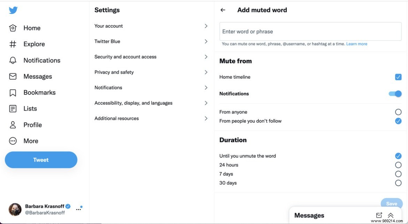The height and width of the screenshot is (224, 408).
Task: Expand the Messages drawer chevron
Action: coord(391,215)
